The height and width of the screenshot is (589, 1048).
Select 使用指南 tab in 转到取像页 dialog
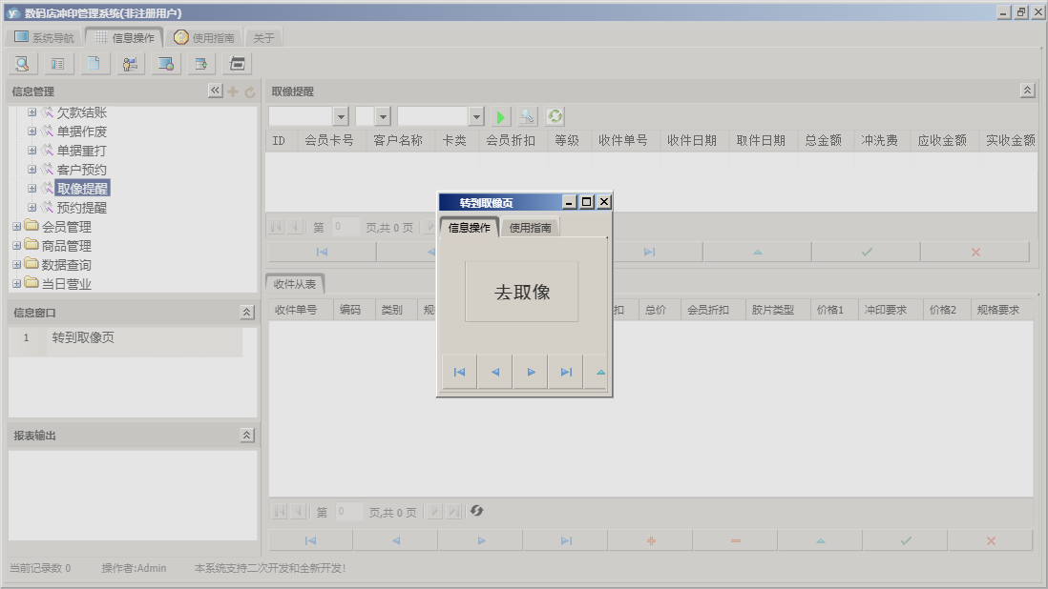530,228
